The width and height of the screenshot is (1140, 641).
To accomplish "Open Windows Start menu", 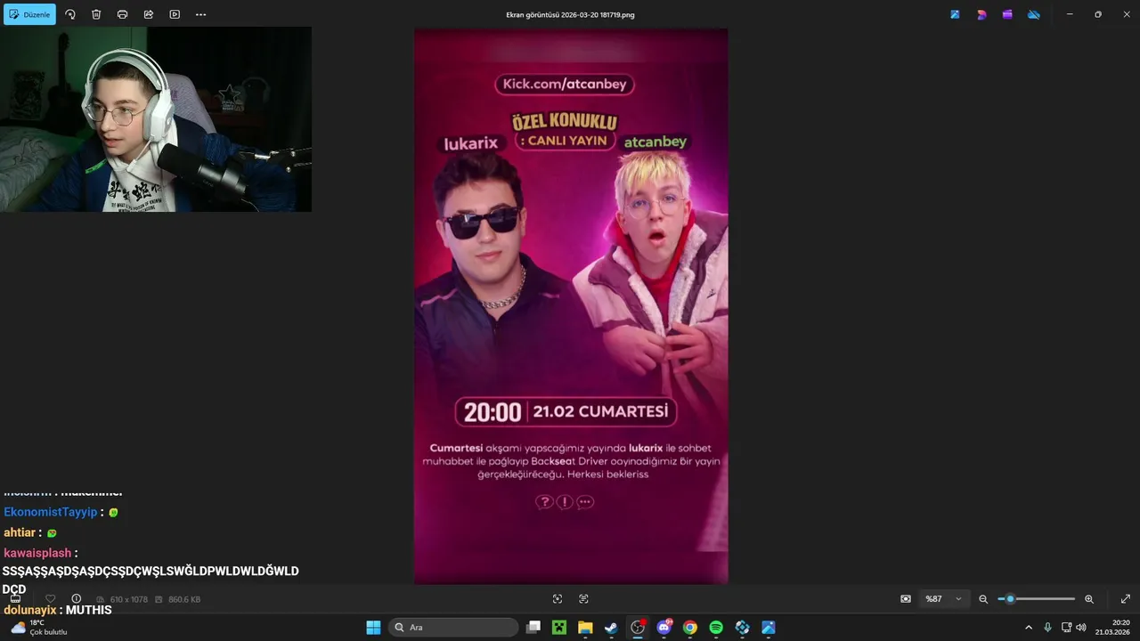I will pos(373,628).
